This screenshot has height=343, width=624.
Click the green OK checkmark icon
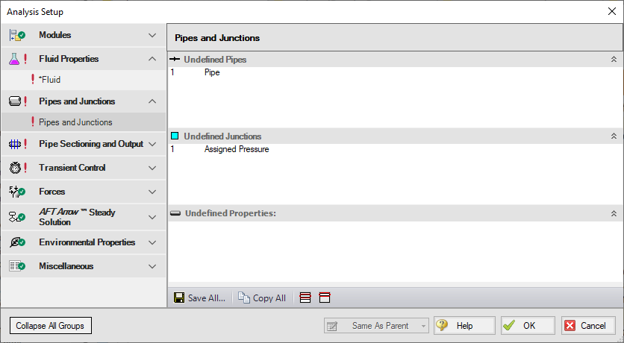509,326
